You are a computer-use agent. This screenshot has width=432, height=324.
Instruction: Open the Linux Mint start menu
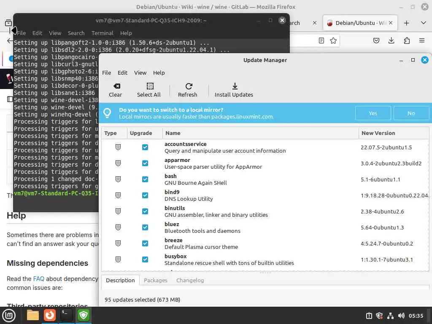(9, 316)
